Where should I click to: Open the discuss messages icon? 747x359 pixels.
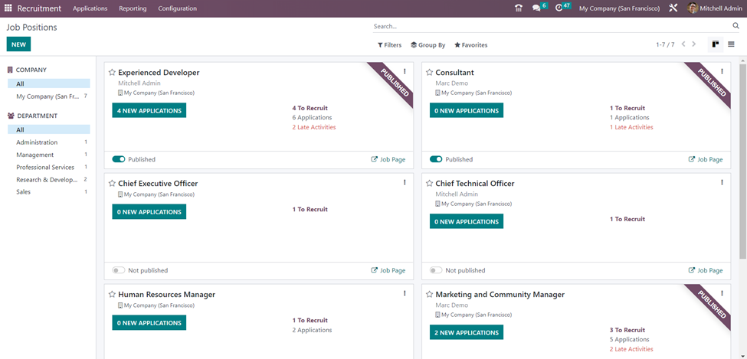pyautogui.click(x=536, y=8)
